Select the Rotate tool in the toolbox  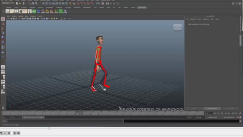[3, 37]
